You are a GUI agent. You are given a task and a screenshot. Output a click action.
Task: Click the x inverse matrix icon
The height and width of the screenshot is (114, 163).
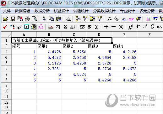(x=130, y=27)
